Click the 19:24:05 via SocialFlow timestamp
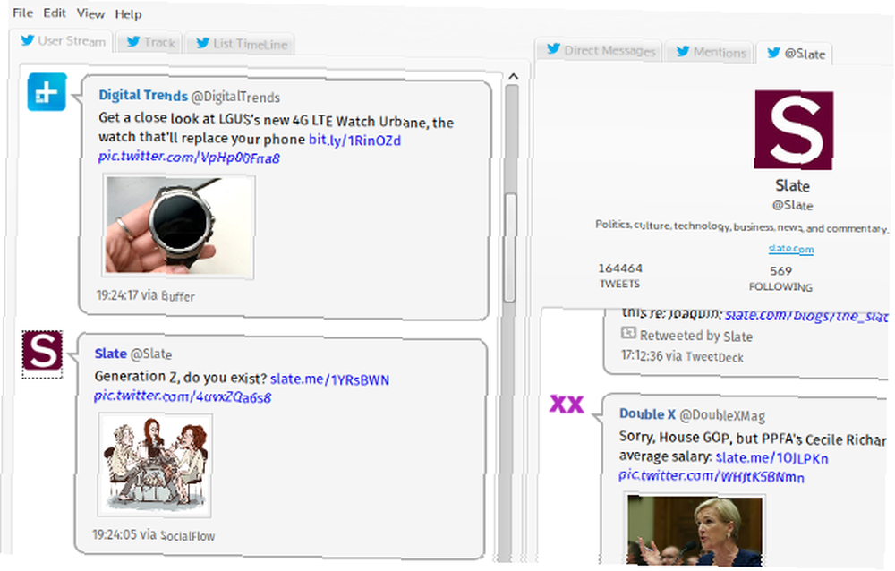The height and width of the screenshot is (571, 895). (154, 535)
